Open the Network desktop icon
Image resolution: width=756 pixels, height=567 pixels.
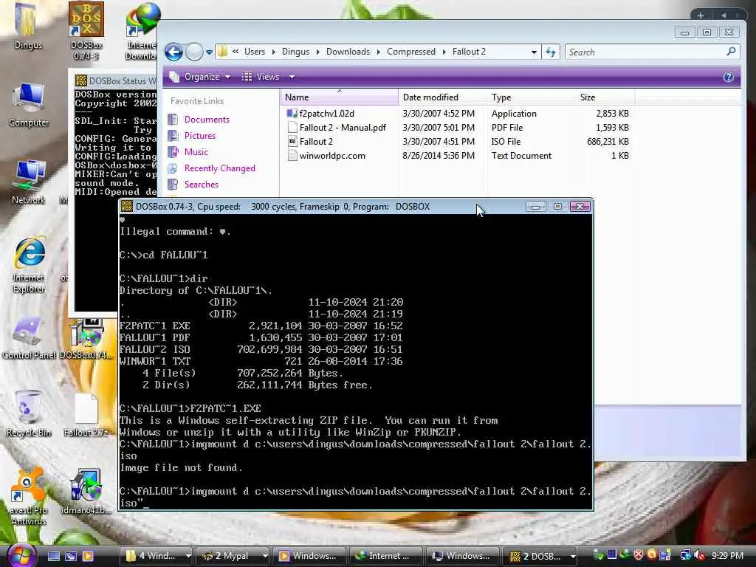[x=29, y=182]
